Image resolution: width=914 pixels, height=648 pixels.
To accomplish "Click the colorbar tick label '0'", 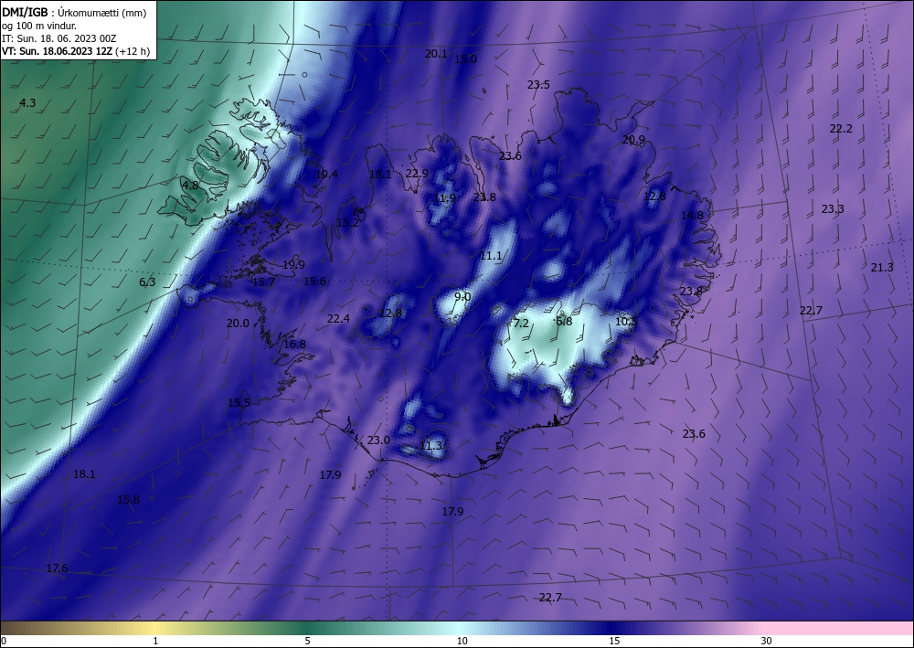I will 4,641.
